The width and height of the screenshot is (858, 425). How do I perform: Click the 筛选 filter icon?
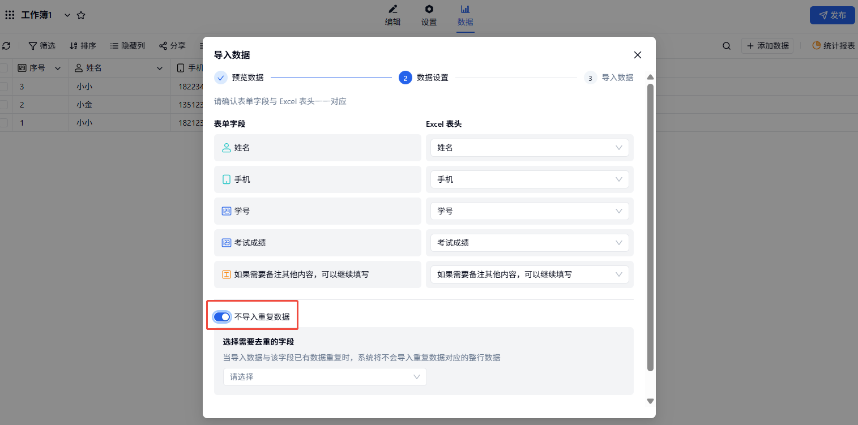click(33, 46)
